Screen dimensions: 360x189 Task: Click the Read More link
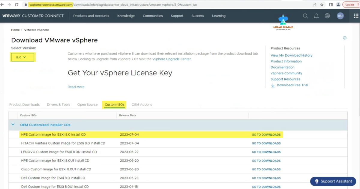[76, 87]
